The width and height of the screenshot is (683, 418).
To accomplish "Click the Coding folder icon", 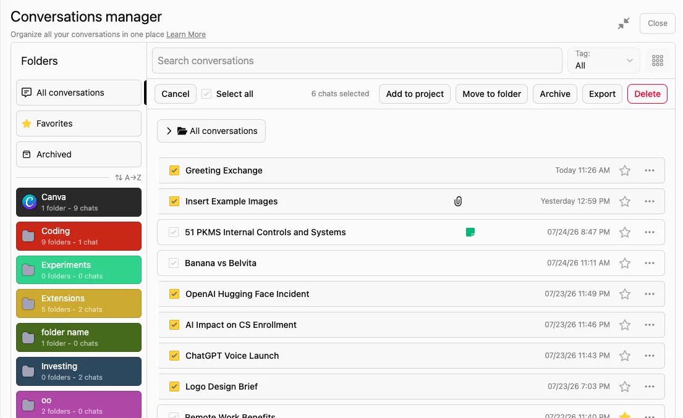I will click(x=28, y=236).
